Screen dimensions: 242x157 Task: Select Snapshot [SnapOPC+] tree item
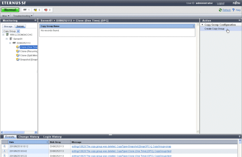tap(29, 59)
